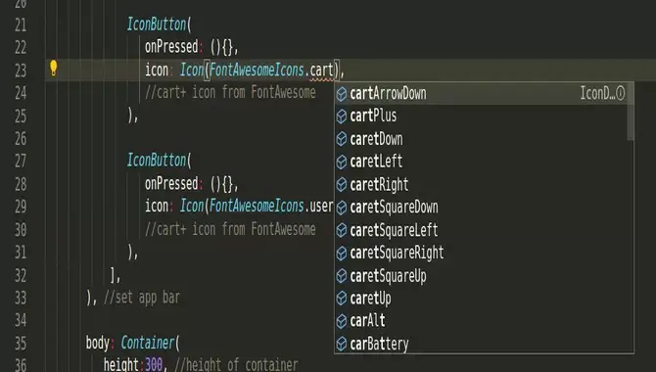Screen dimensions: 656x372
Task: Open the info icon next to IconD…
Action: click(621, 93)
